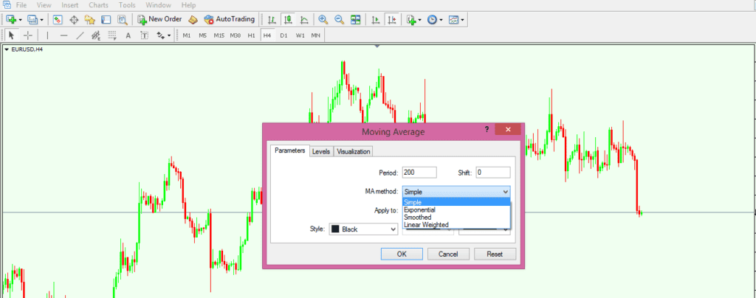756x298 pixels.
Task: Select the W1 timeframe
Action: click(x=300, y=35)
